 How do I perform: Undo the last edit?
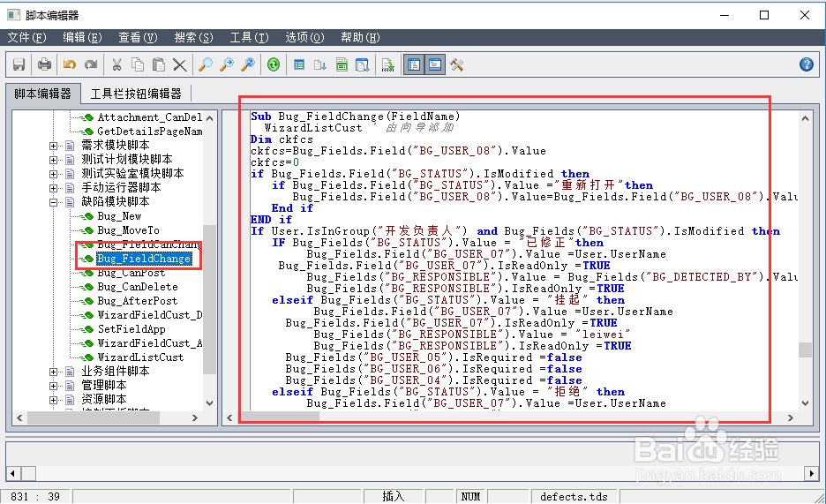tap(70, 64)
